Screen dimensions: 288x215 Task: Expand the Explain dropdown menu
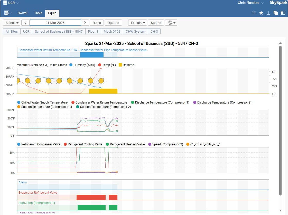pos(137,23)
